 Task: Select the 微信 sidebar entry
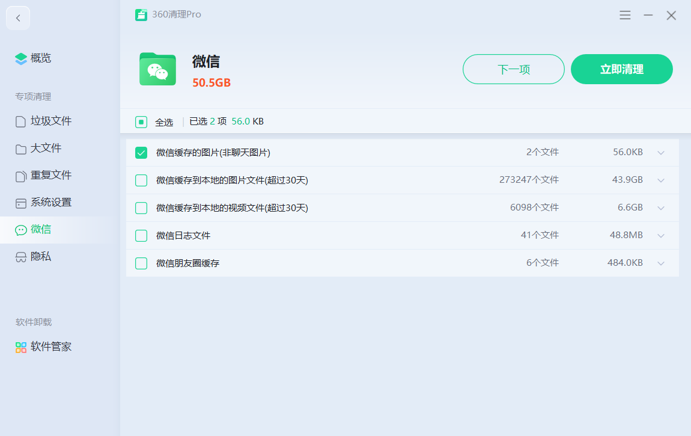pyautogui.click(x=41, y=229)
